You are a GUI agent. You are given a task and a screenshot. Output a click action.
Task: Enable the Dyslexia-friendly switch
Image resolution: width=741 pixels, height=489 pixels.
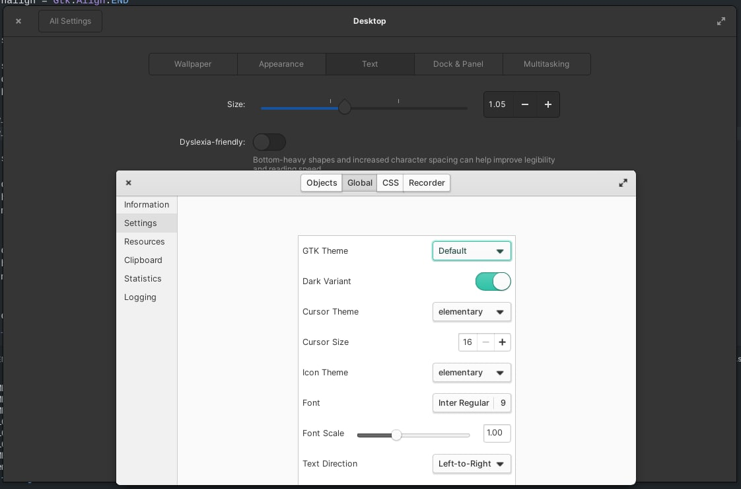[x=269, y=142]
